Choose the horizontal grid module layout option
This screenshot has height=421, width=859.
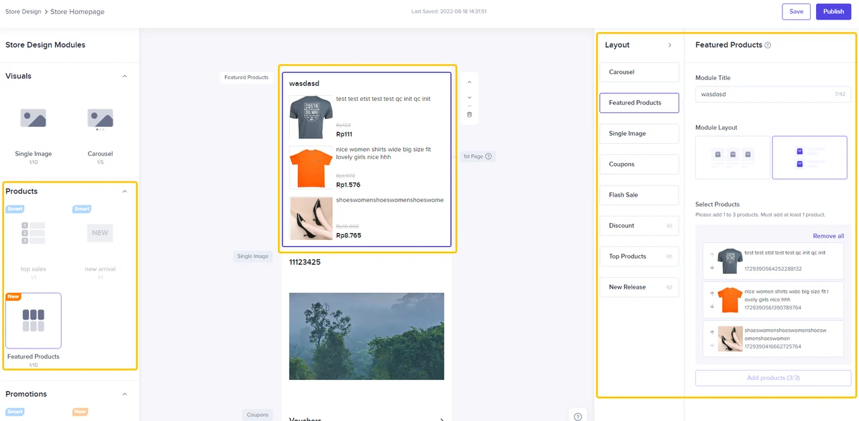[732, 158]
